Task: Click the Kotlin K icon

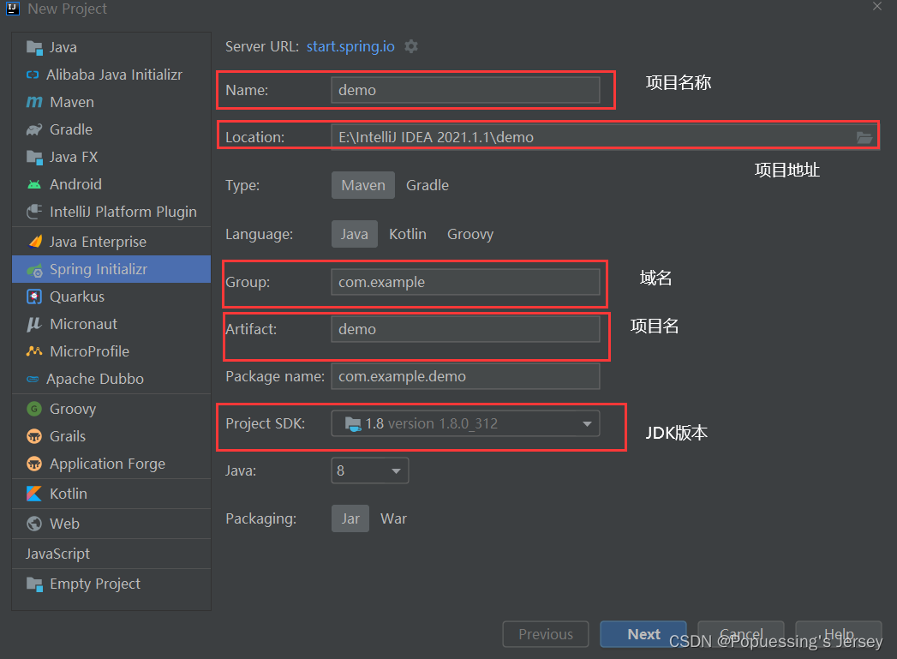Action: (x=34, y=494)
